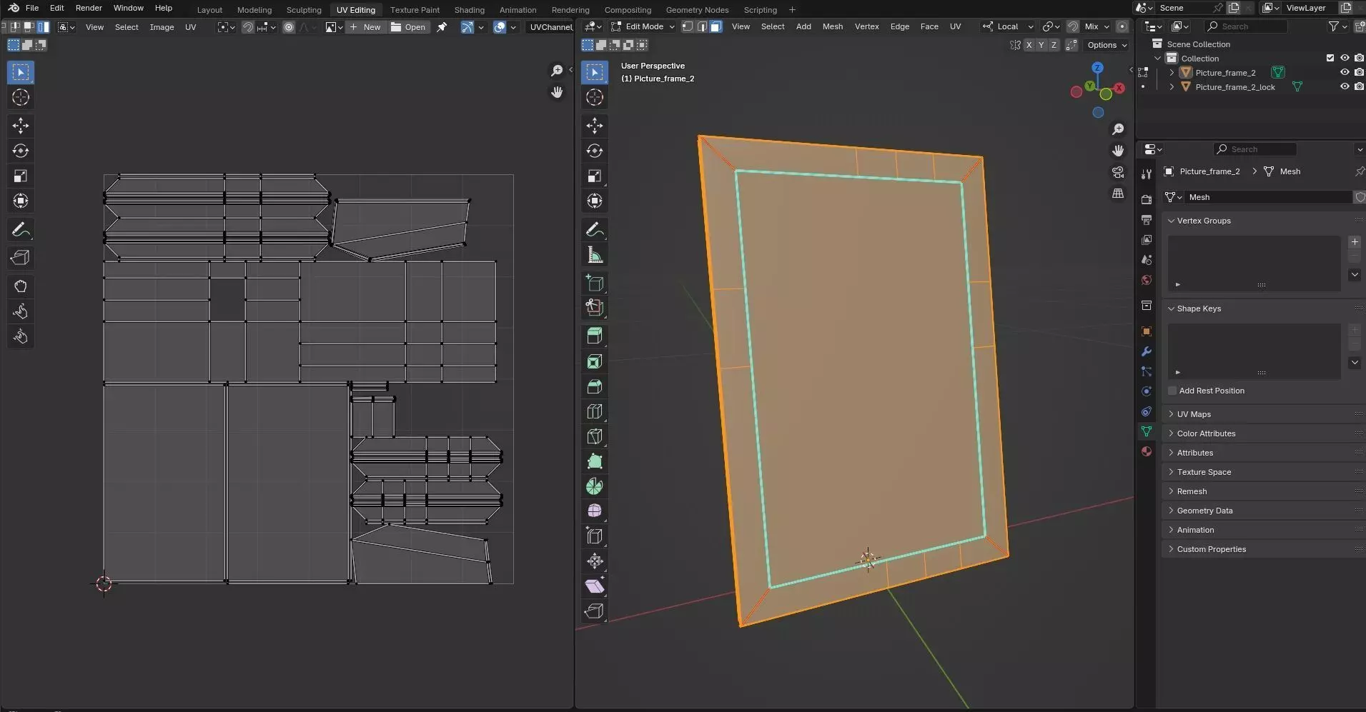Enable Add Rest Position checkbox
1366x712 pixels.
click(1172, 391)
